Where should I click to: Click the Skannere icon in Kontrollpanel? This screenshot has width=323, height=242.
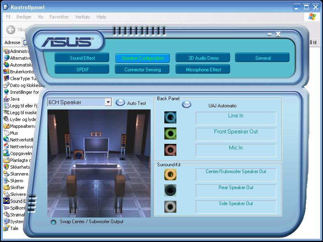pos(6,174)
